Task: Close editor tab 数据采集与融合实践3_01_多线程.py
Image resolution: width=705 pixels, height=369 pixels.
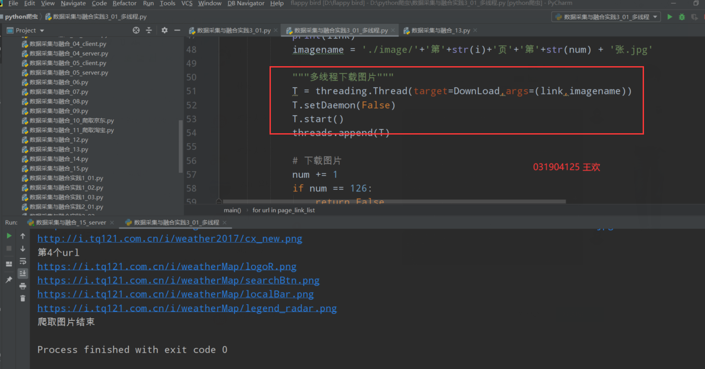Action: (393, 30)
